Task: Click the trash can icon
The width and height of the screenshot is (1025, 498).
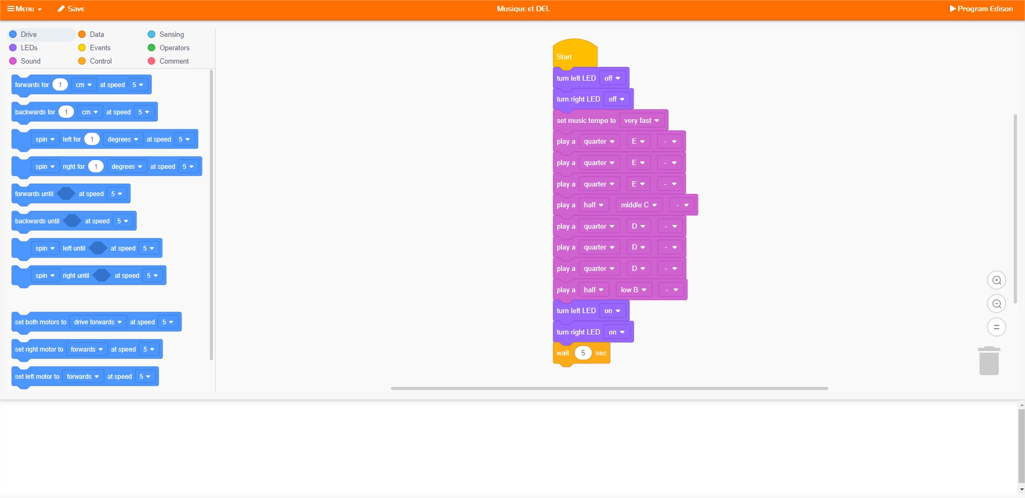Action: pyautogui.click(x=989, y=361)
